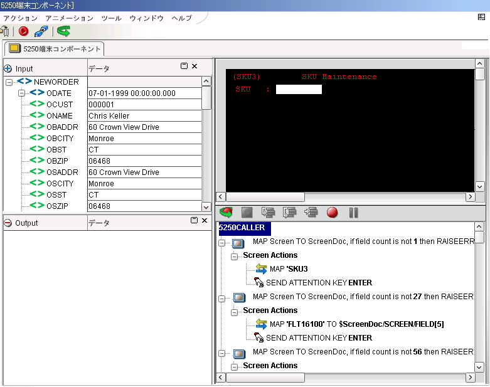This screenshot has height=387, width=490.
Task: Click the pause animation button
Action: pos(353,213)
